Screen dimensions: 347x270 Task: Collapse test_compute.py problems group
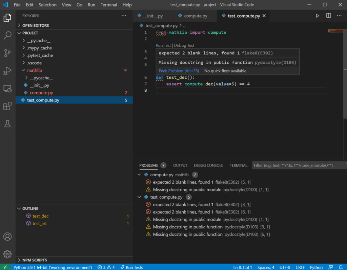pos(139,197)
